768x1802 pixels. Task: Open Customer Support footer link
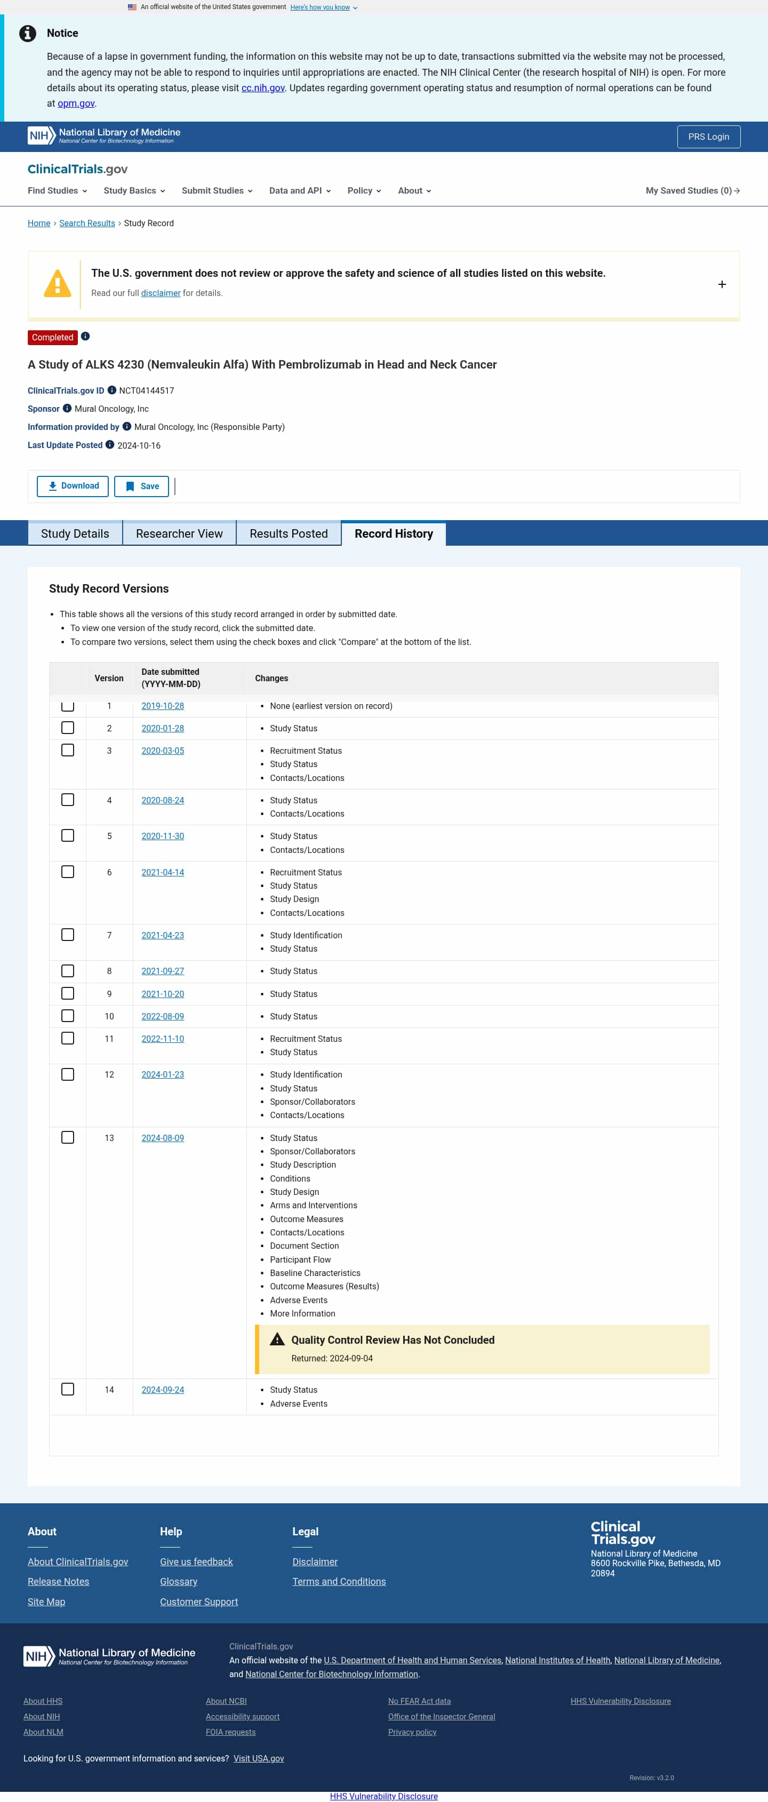(198, 1602)
